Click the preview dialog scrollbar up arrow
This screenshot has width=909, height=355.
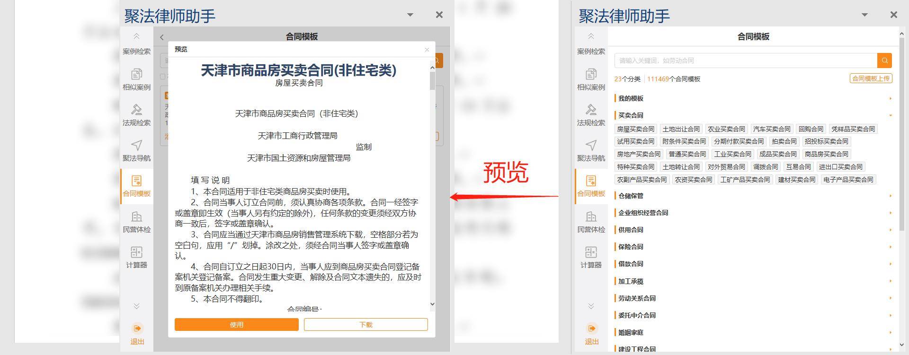tap(432, 68)
